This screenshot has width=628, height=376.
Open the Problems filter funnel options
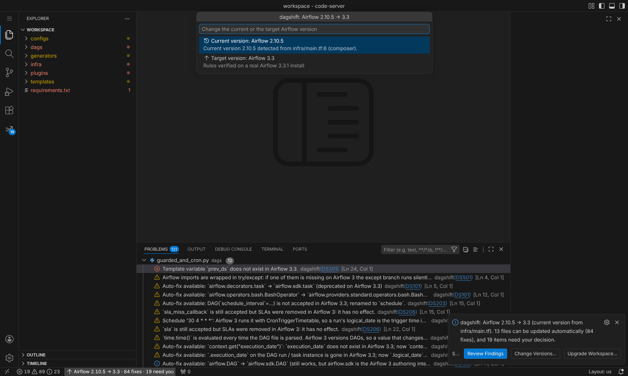click(454, 249)
